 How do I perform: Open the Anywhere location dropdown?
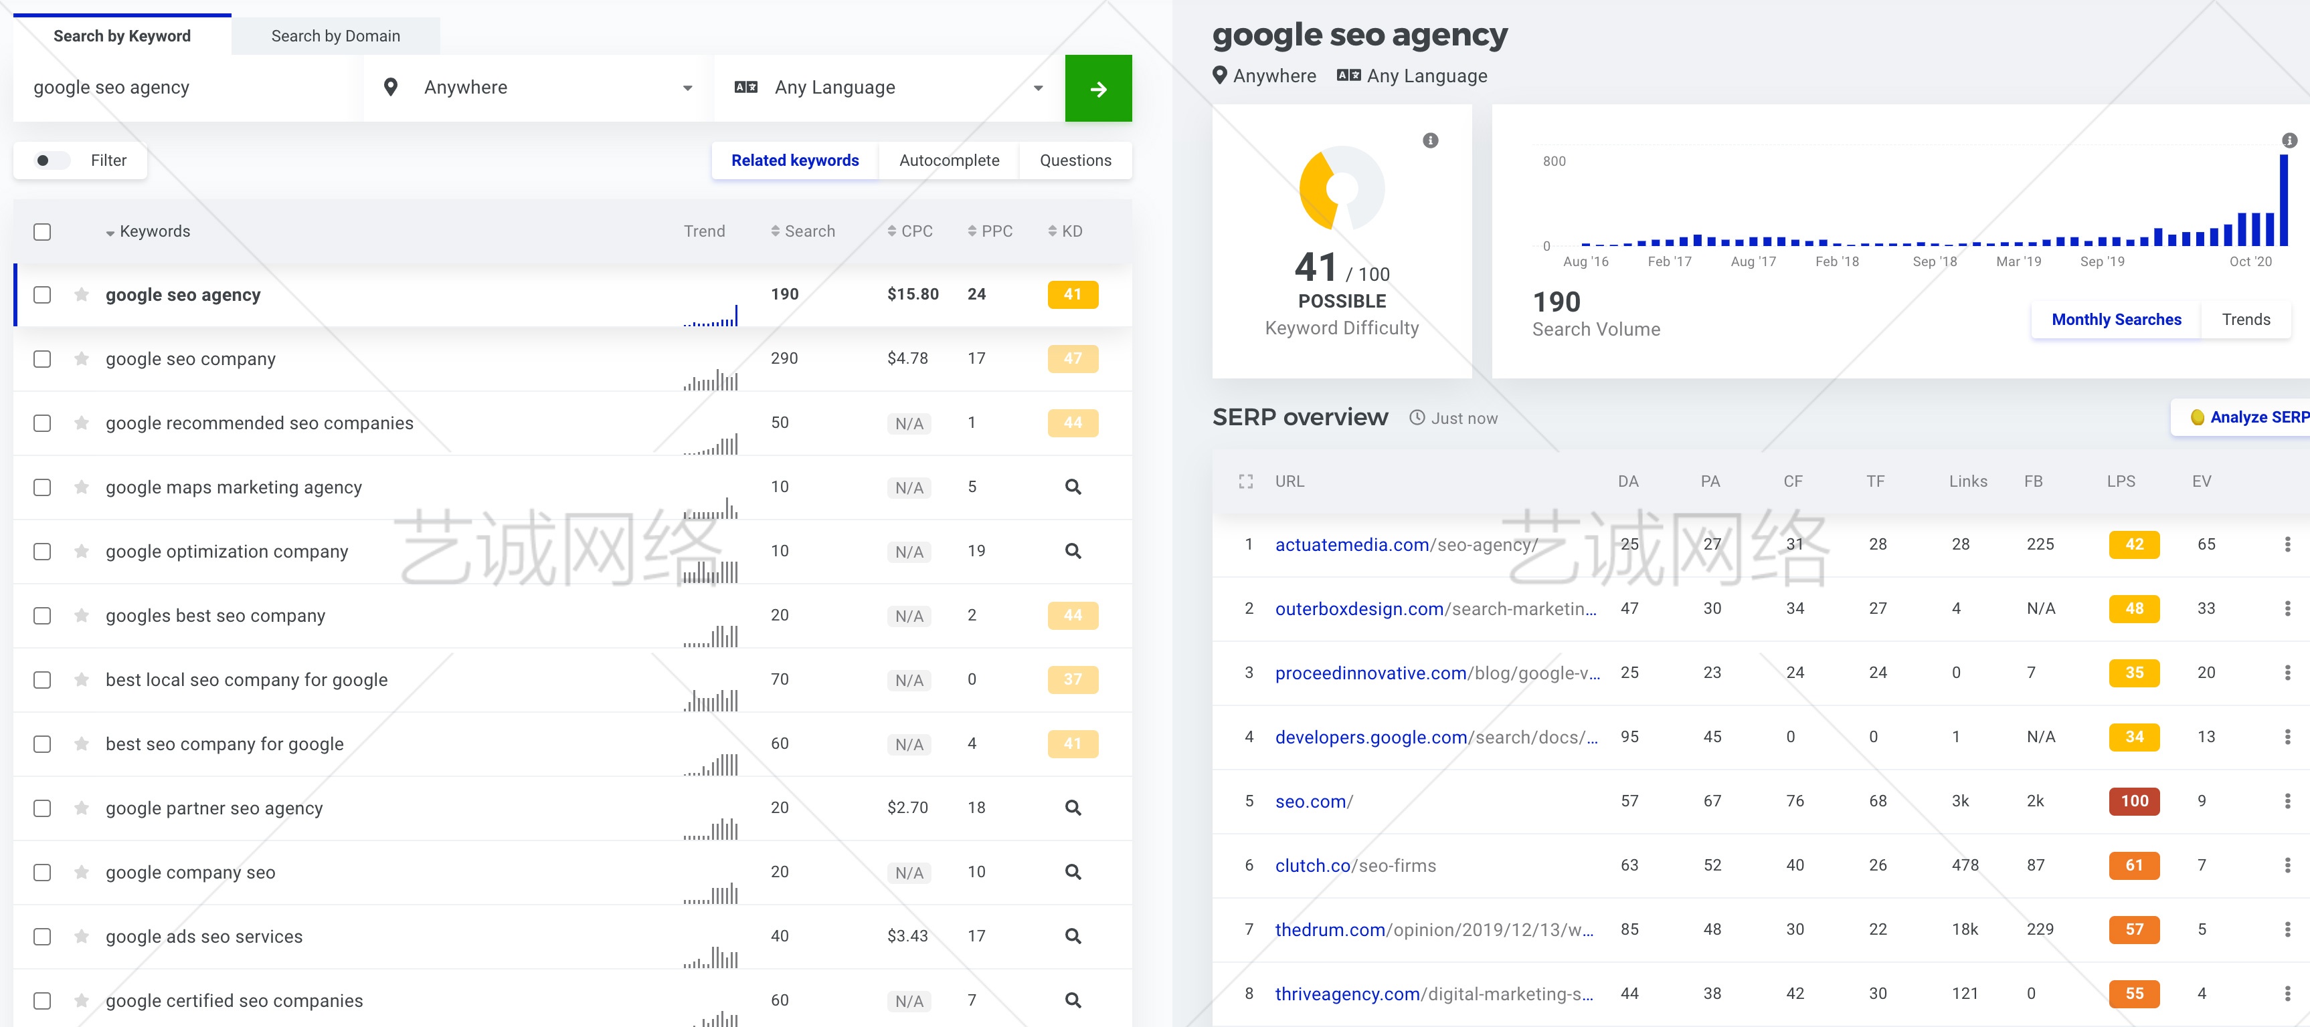pos(538,88)
